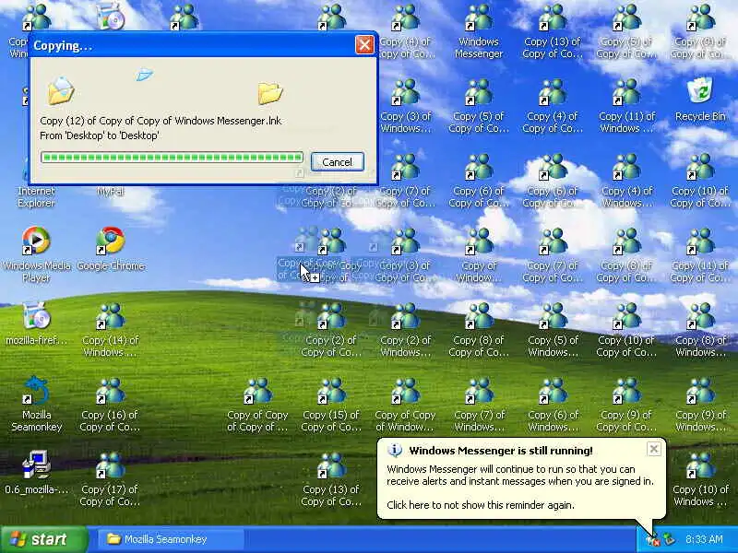Select the 0.6_mozilla-... installer icon
738x553 pixels.
(x=36, y=473)
